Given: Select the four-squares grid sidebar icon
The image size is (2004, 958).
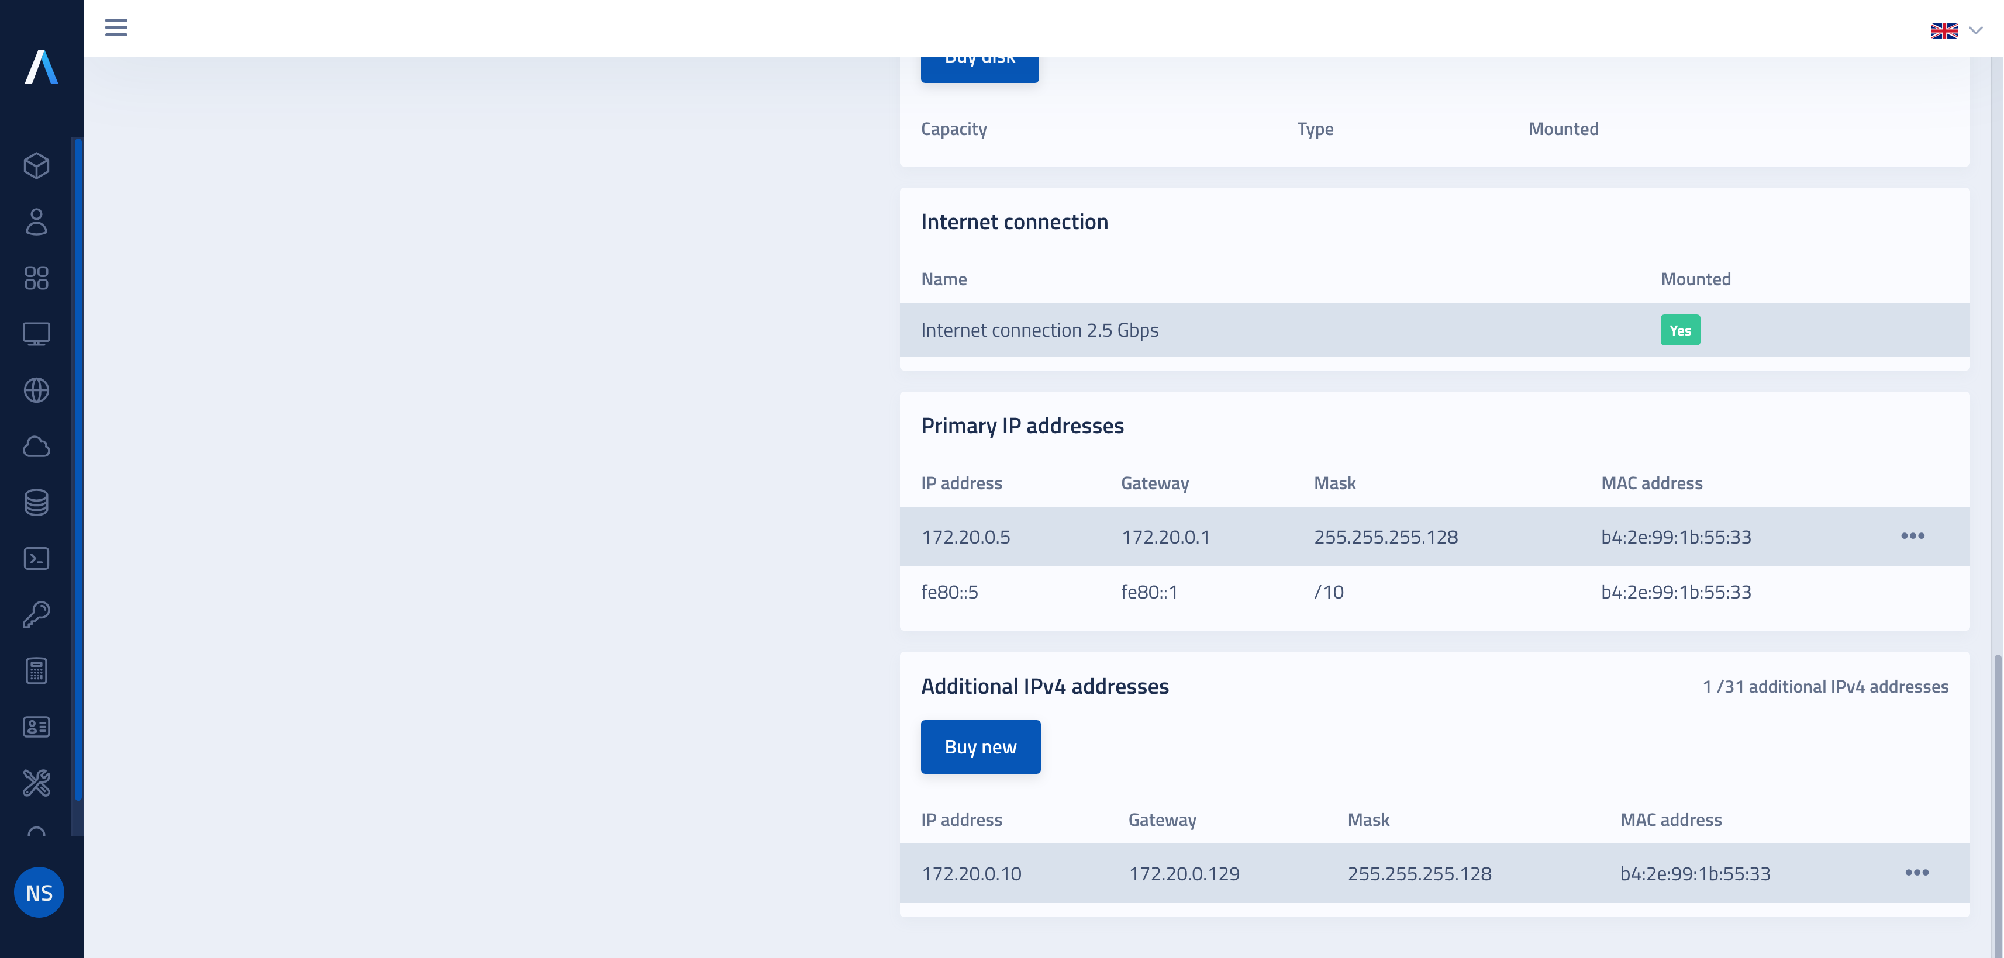Looking at the screenshot, I should click(x=37, y=278).
